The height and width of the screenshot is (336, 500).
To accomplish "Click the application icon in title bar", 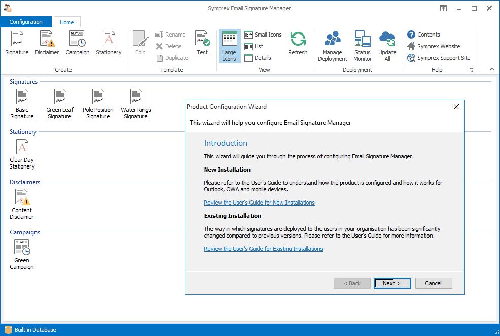I will 7,8.
